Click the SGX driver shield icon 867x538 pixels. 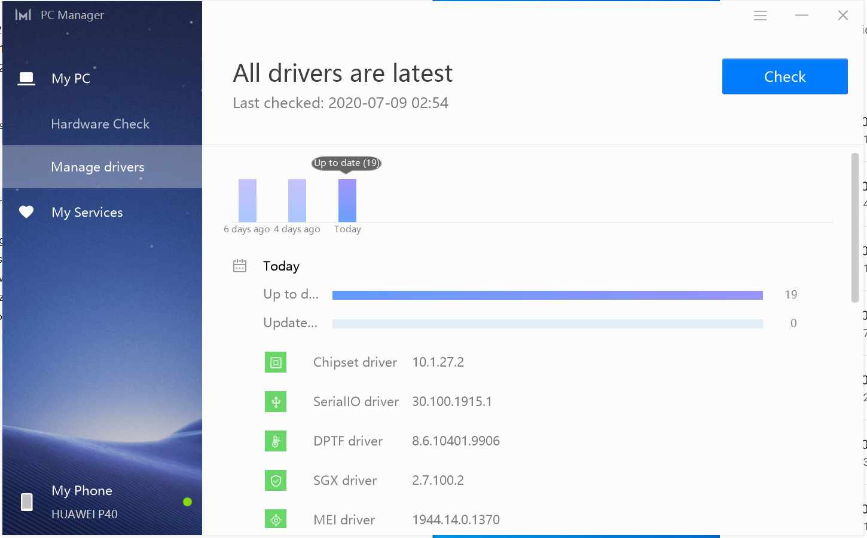pyautogui.click(x=276, y=481)
